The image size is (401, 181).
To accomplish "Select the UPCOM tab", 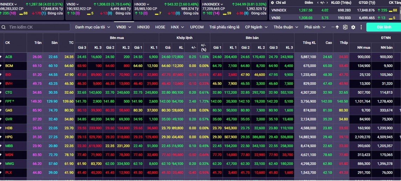I will click(x=197, y=27).
